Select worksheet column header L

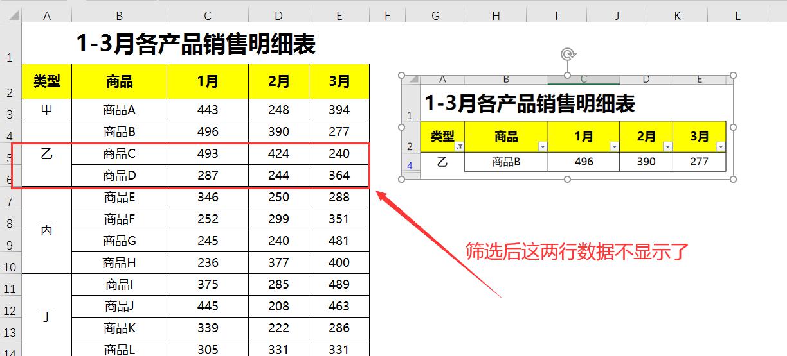[738, 16]
